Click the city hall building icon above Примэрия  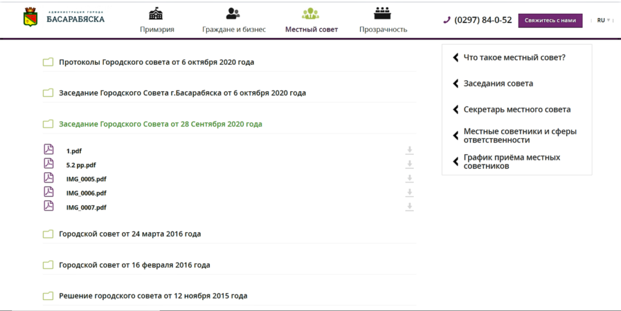click(x=156, y=13)
